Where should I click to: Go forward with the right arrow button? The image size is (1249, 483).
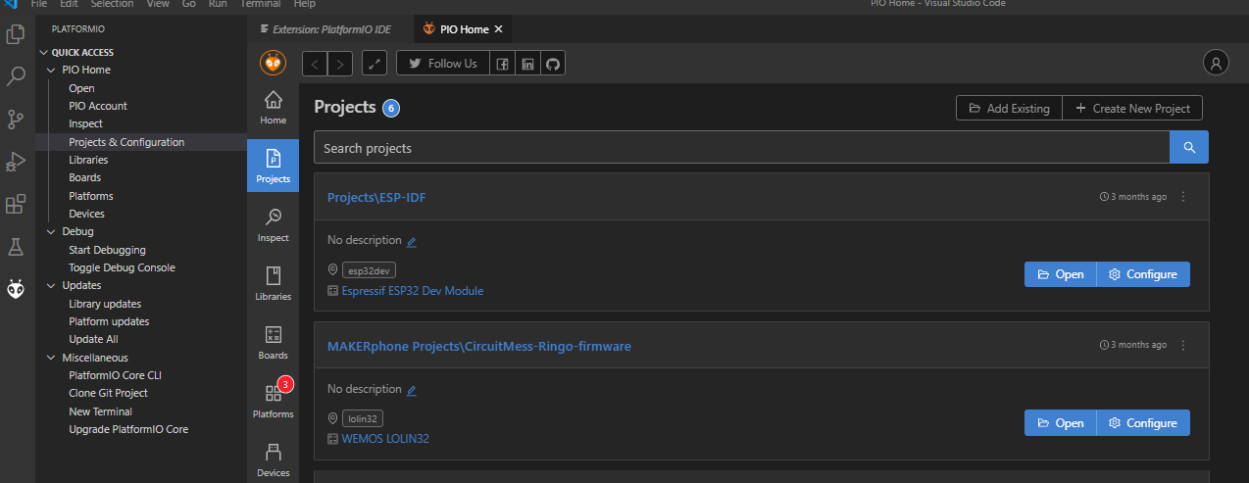coord(340,64)
